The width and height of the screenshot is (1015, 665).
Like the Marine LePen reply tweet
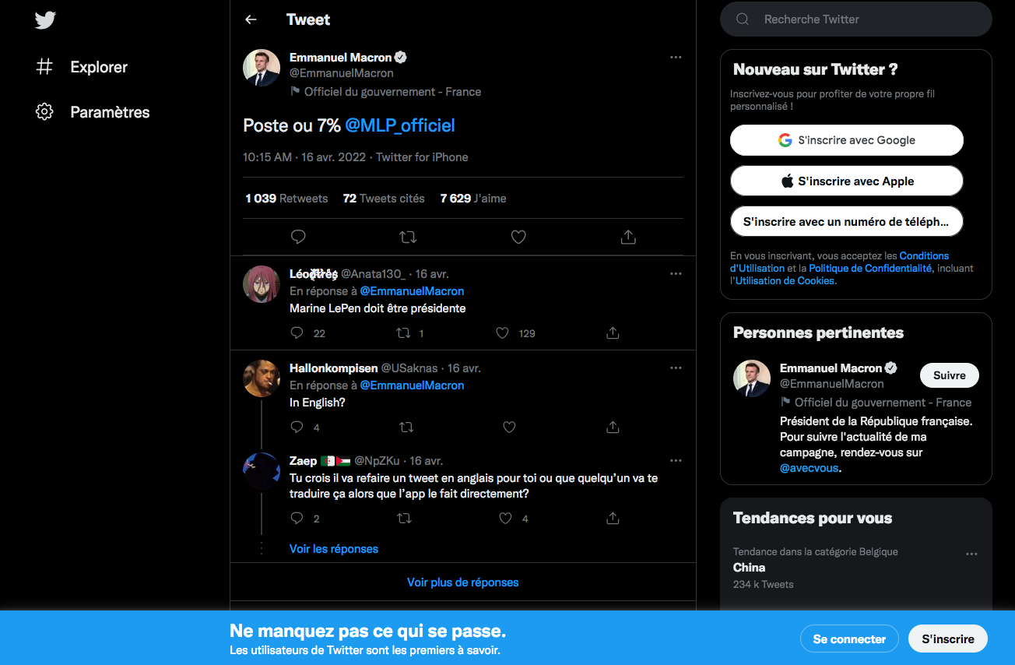[503, 332]
